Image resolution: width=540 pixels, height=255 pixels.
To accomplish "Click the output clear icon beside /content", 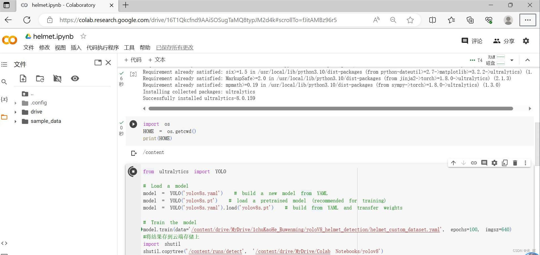I will click(134, 153).
